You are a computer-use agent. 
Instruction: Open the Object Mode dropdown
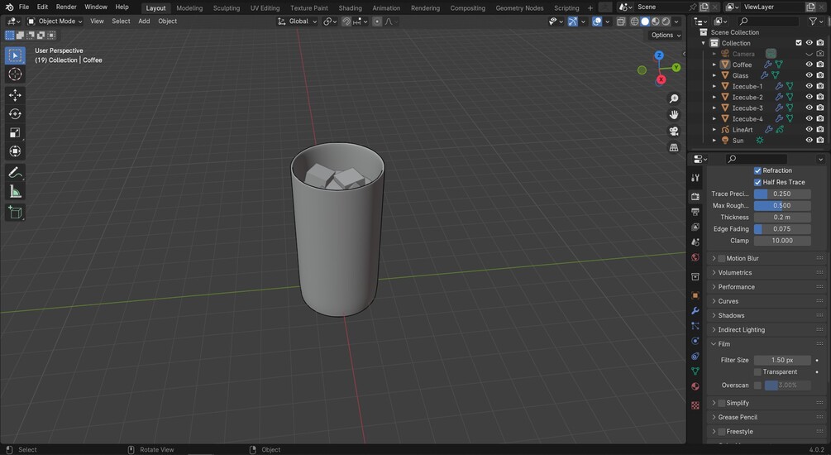click(55, 22)
